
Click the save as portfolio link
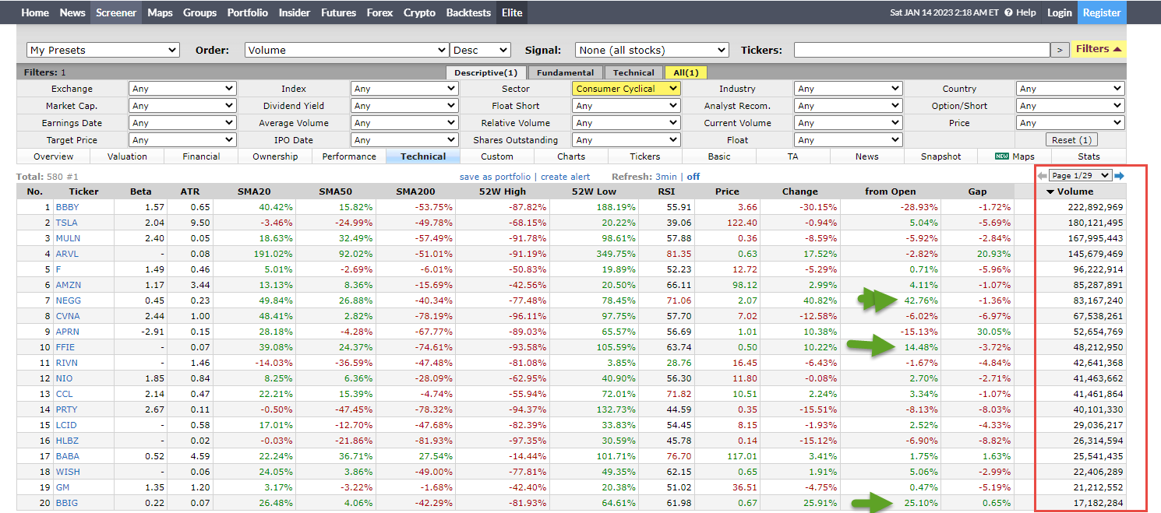495,177
